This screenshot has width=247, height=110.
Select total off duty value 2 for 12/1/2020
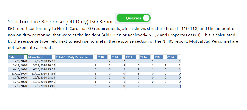[x=76, y=77]
